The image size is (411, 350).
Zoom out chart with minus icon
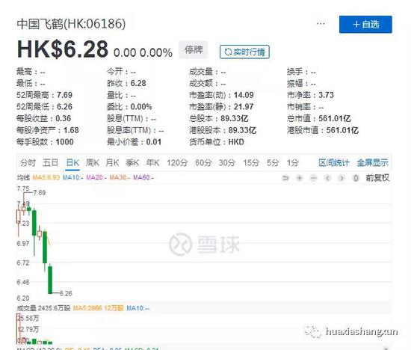point(314,178)
